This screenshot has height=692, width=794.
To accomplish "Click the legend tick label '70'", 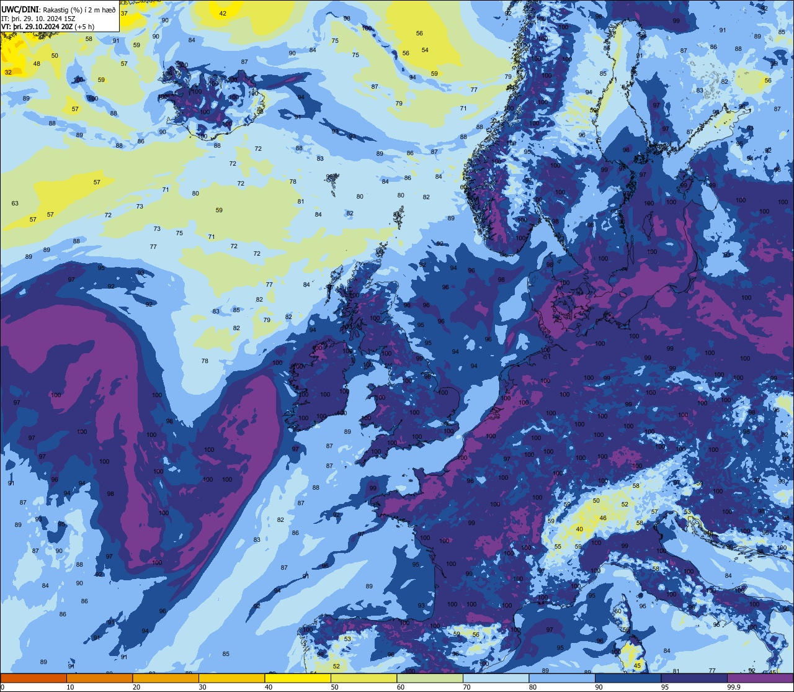I will pyautogui.click(x=466, y=687).
